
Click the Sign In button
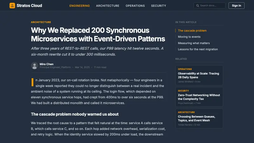(236, 5)
